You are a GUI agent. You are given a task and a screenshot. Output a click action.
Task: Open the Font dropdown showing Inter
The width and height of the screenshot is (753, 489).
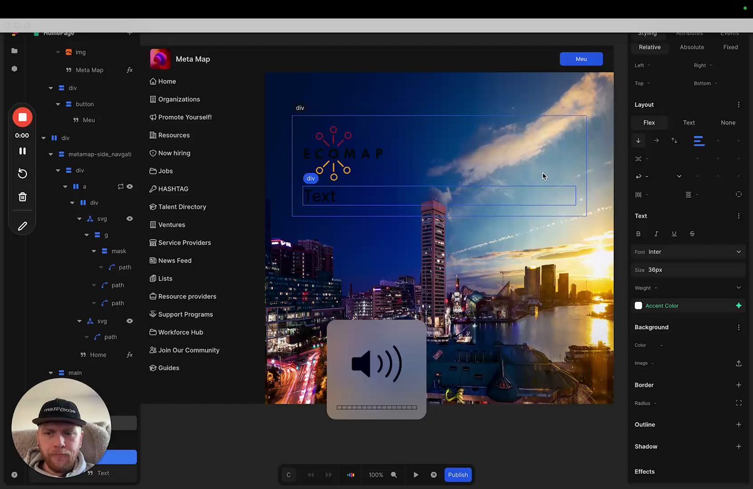coord(694,252)
